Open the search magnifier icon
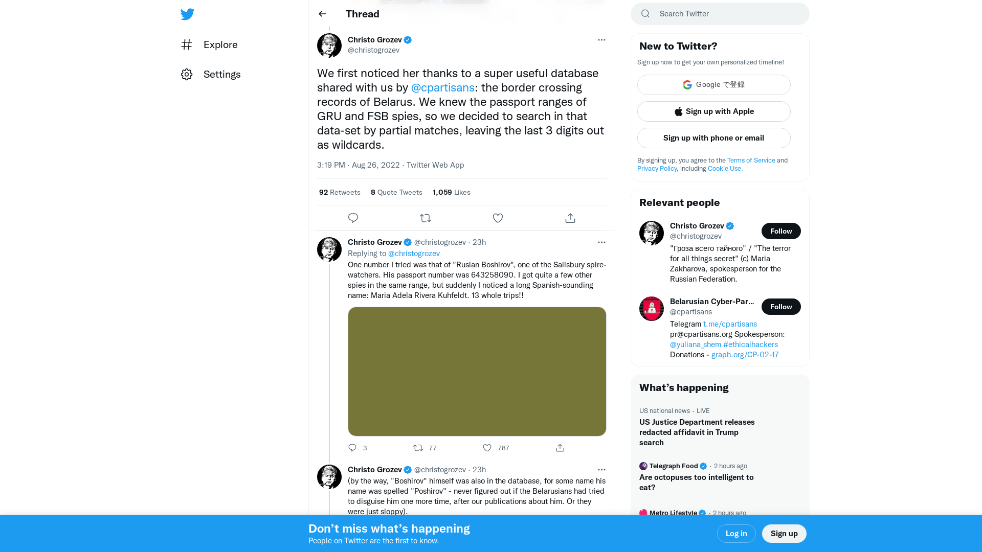The width and height of the screenshot is (982, 552). coord(645,14)
